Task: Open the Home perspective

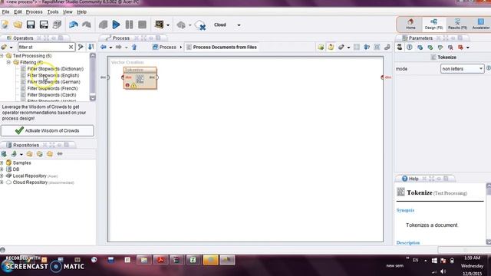Action: [x=410, y=24]
